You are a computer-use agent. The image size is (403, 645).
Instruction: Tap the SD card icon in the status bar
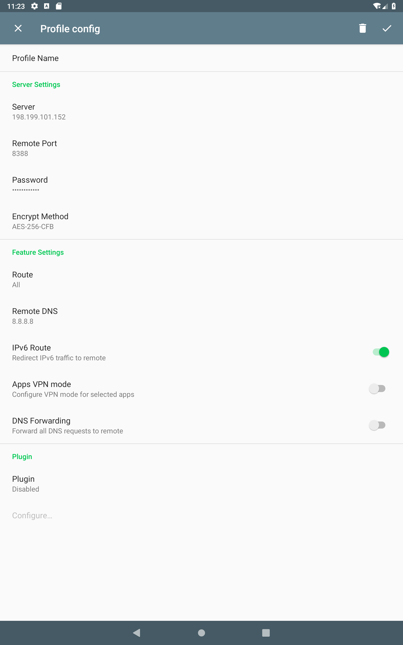tap(59, 6)
